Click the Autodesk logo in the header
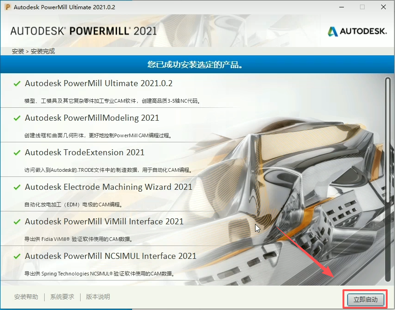The height and width of the screenshot is (310, 395). click(357, 31)
